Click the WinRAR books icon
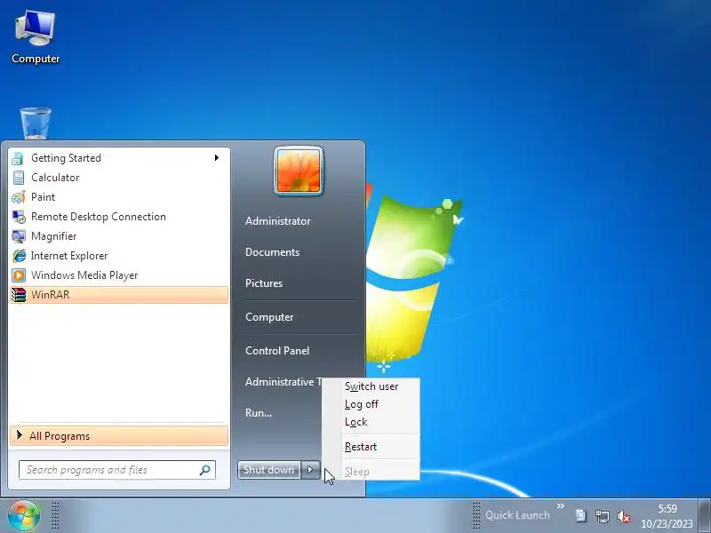 point(19,295)
